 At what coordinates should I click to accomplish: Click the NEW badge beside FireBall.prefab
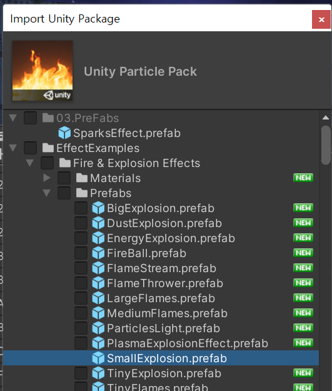point(303,253)
